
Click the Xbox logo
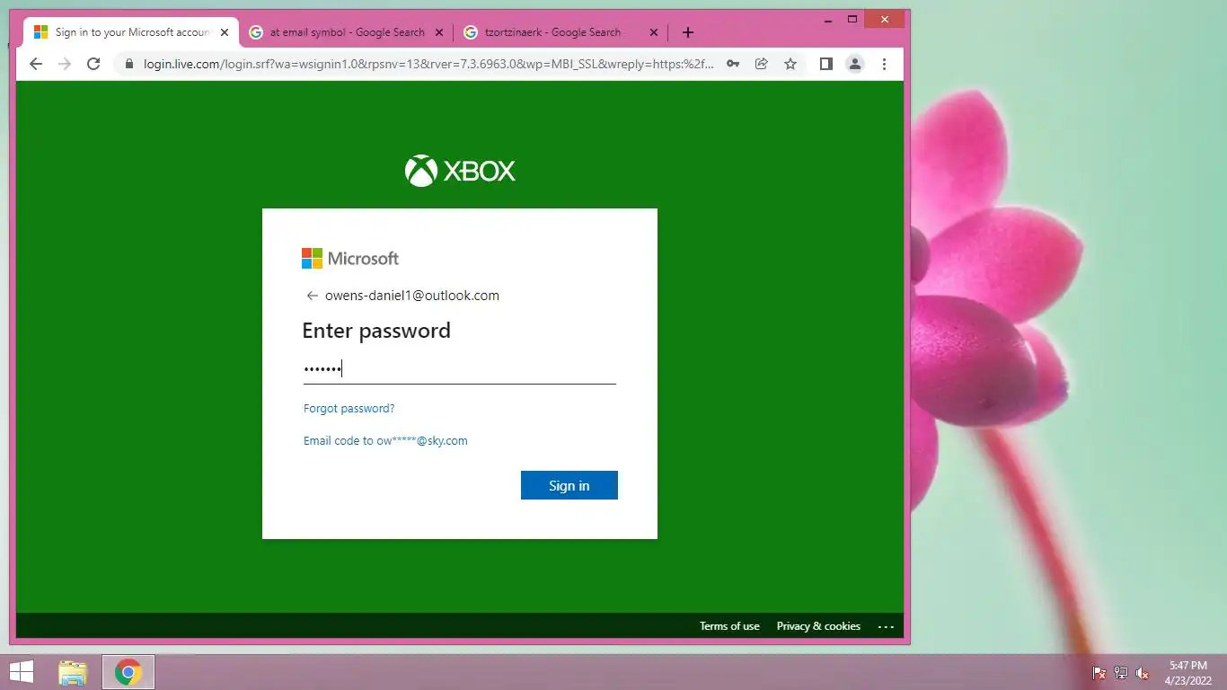point(460,171)
